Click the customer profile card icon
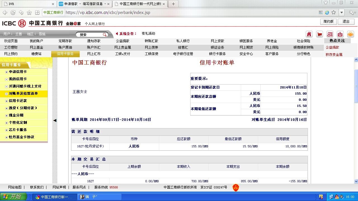Viewport: 358px width, 201px height. click(x=330, y=34)
